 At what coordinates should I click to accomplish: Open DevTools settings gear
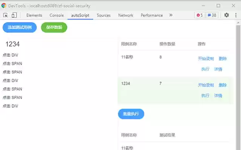tap(226, 15)
